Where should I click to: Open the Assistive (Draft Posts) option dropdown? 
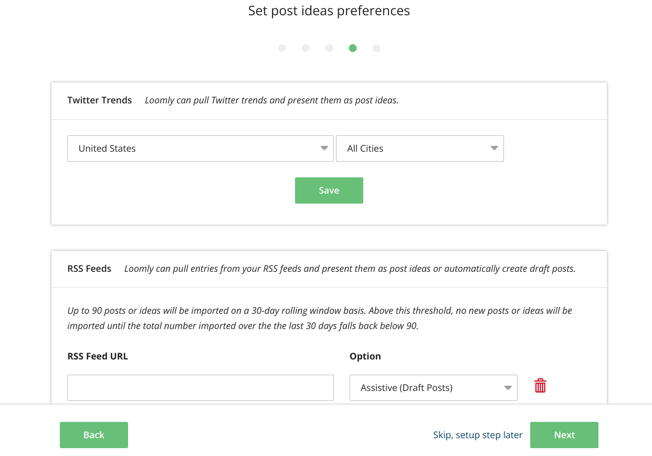433,388
